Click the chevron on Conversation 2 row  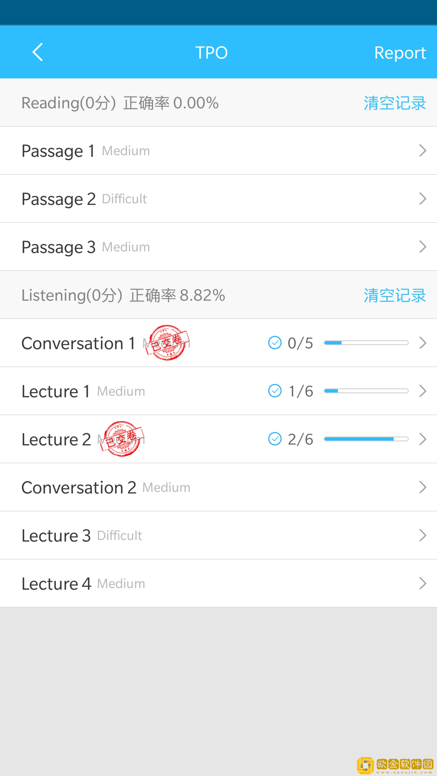point(422,487)
